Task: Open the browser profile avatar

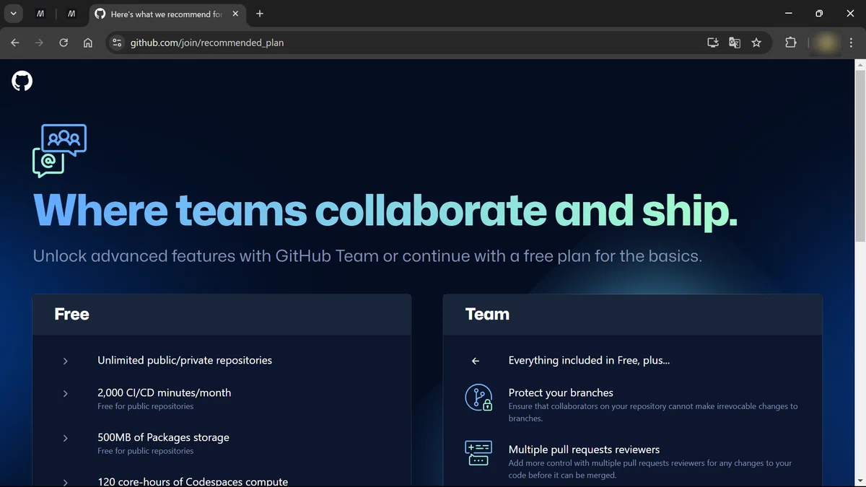Action: coord(827,43)
